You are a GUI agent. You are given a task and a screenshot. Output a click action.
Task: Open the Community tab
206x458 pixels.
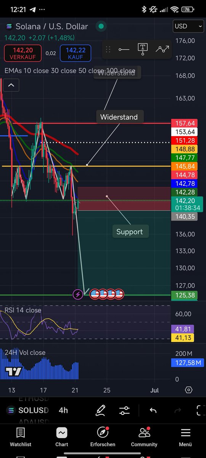[144, 437]
